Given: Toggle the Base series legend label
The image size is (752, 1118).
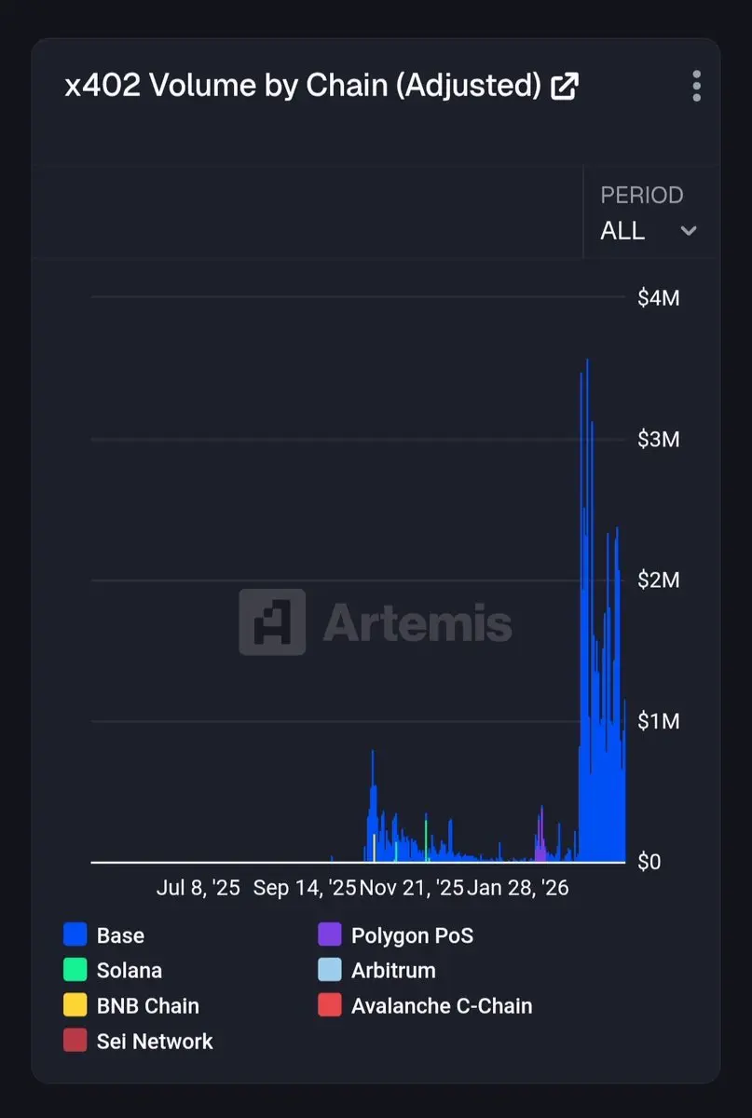Looking at the screenshot, I should (120, 934).
